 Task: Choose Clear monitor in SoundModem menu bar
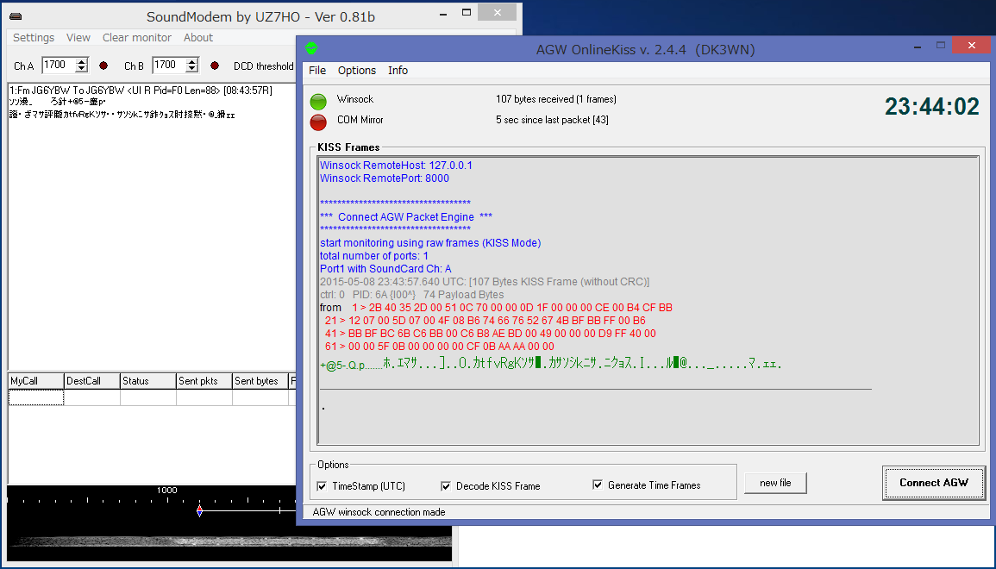coord(137,37)
